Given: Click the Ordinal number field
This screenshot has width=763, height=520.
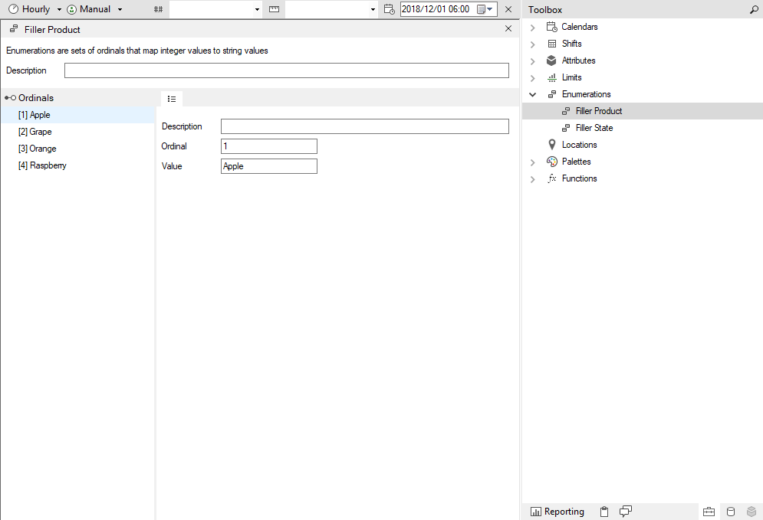Looking at the screenshot, I should [269, 146].
